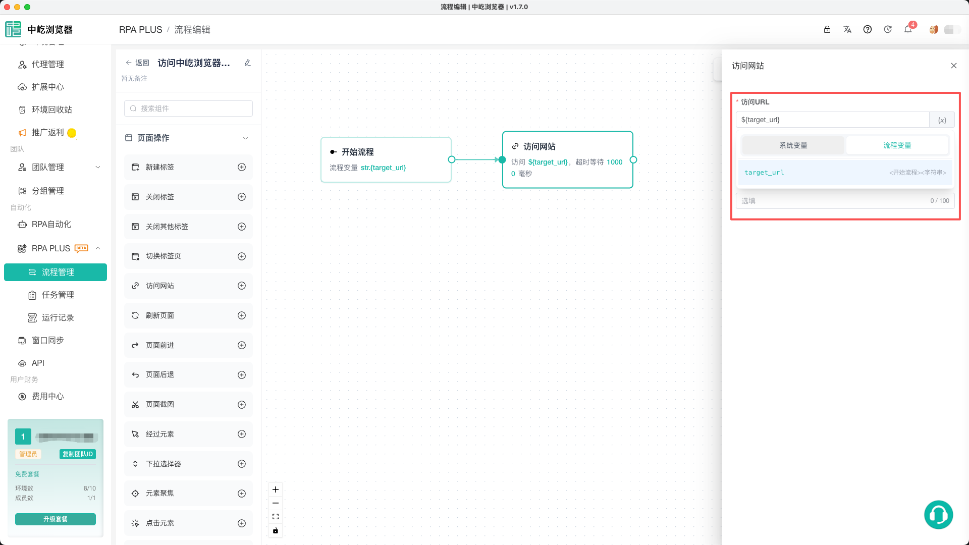Toggle the theme switch in top right
Screen dimensions: 969x545
[x=952, y=29]
